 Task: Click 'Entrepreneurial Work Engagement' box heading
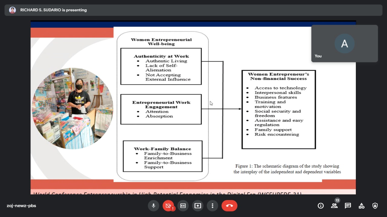pyautogui.click(x=161, y=104)
